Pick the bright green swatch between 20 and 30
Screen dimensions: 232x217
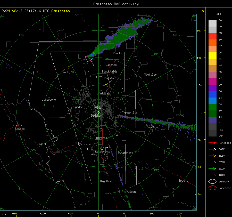(212, 107)
